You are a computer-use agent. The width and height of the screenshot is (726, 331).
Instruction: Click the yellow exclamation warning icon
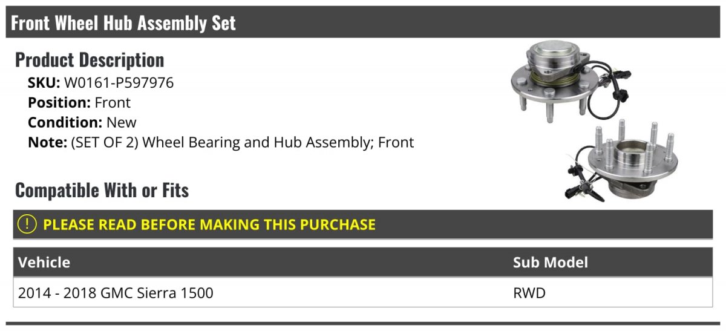(x=27, y=224)
